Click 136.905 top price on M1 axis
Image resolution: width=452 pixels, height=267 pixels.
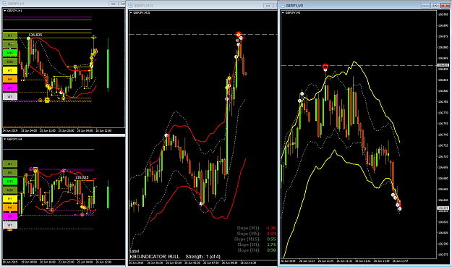pyautogui.click(x=443, y=14)
